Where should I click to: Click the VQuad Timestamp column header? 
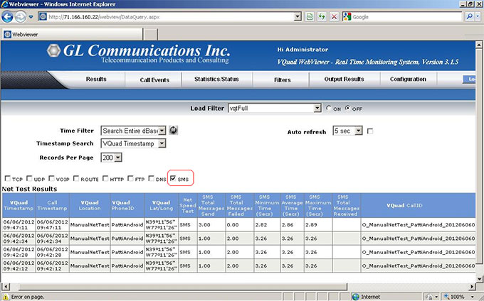(19, 205)
